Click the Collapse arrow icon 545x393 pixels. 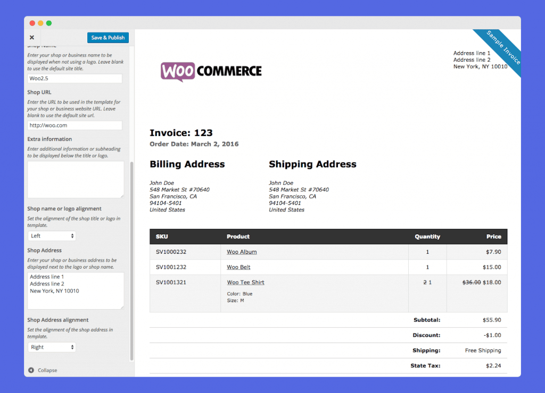coord(31,370)
